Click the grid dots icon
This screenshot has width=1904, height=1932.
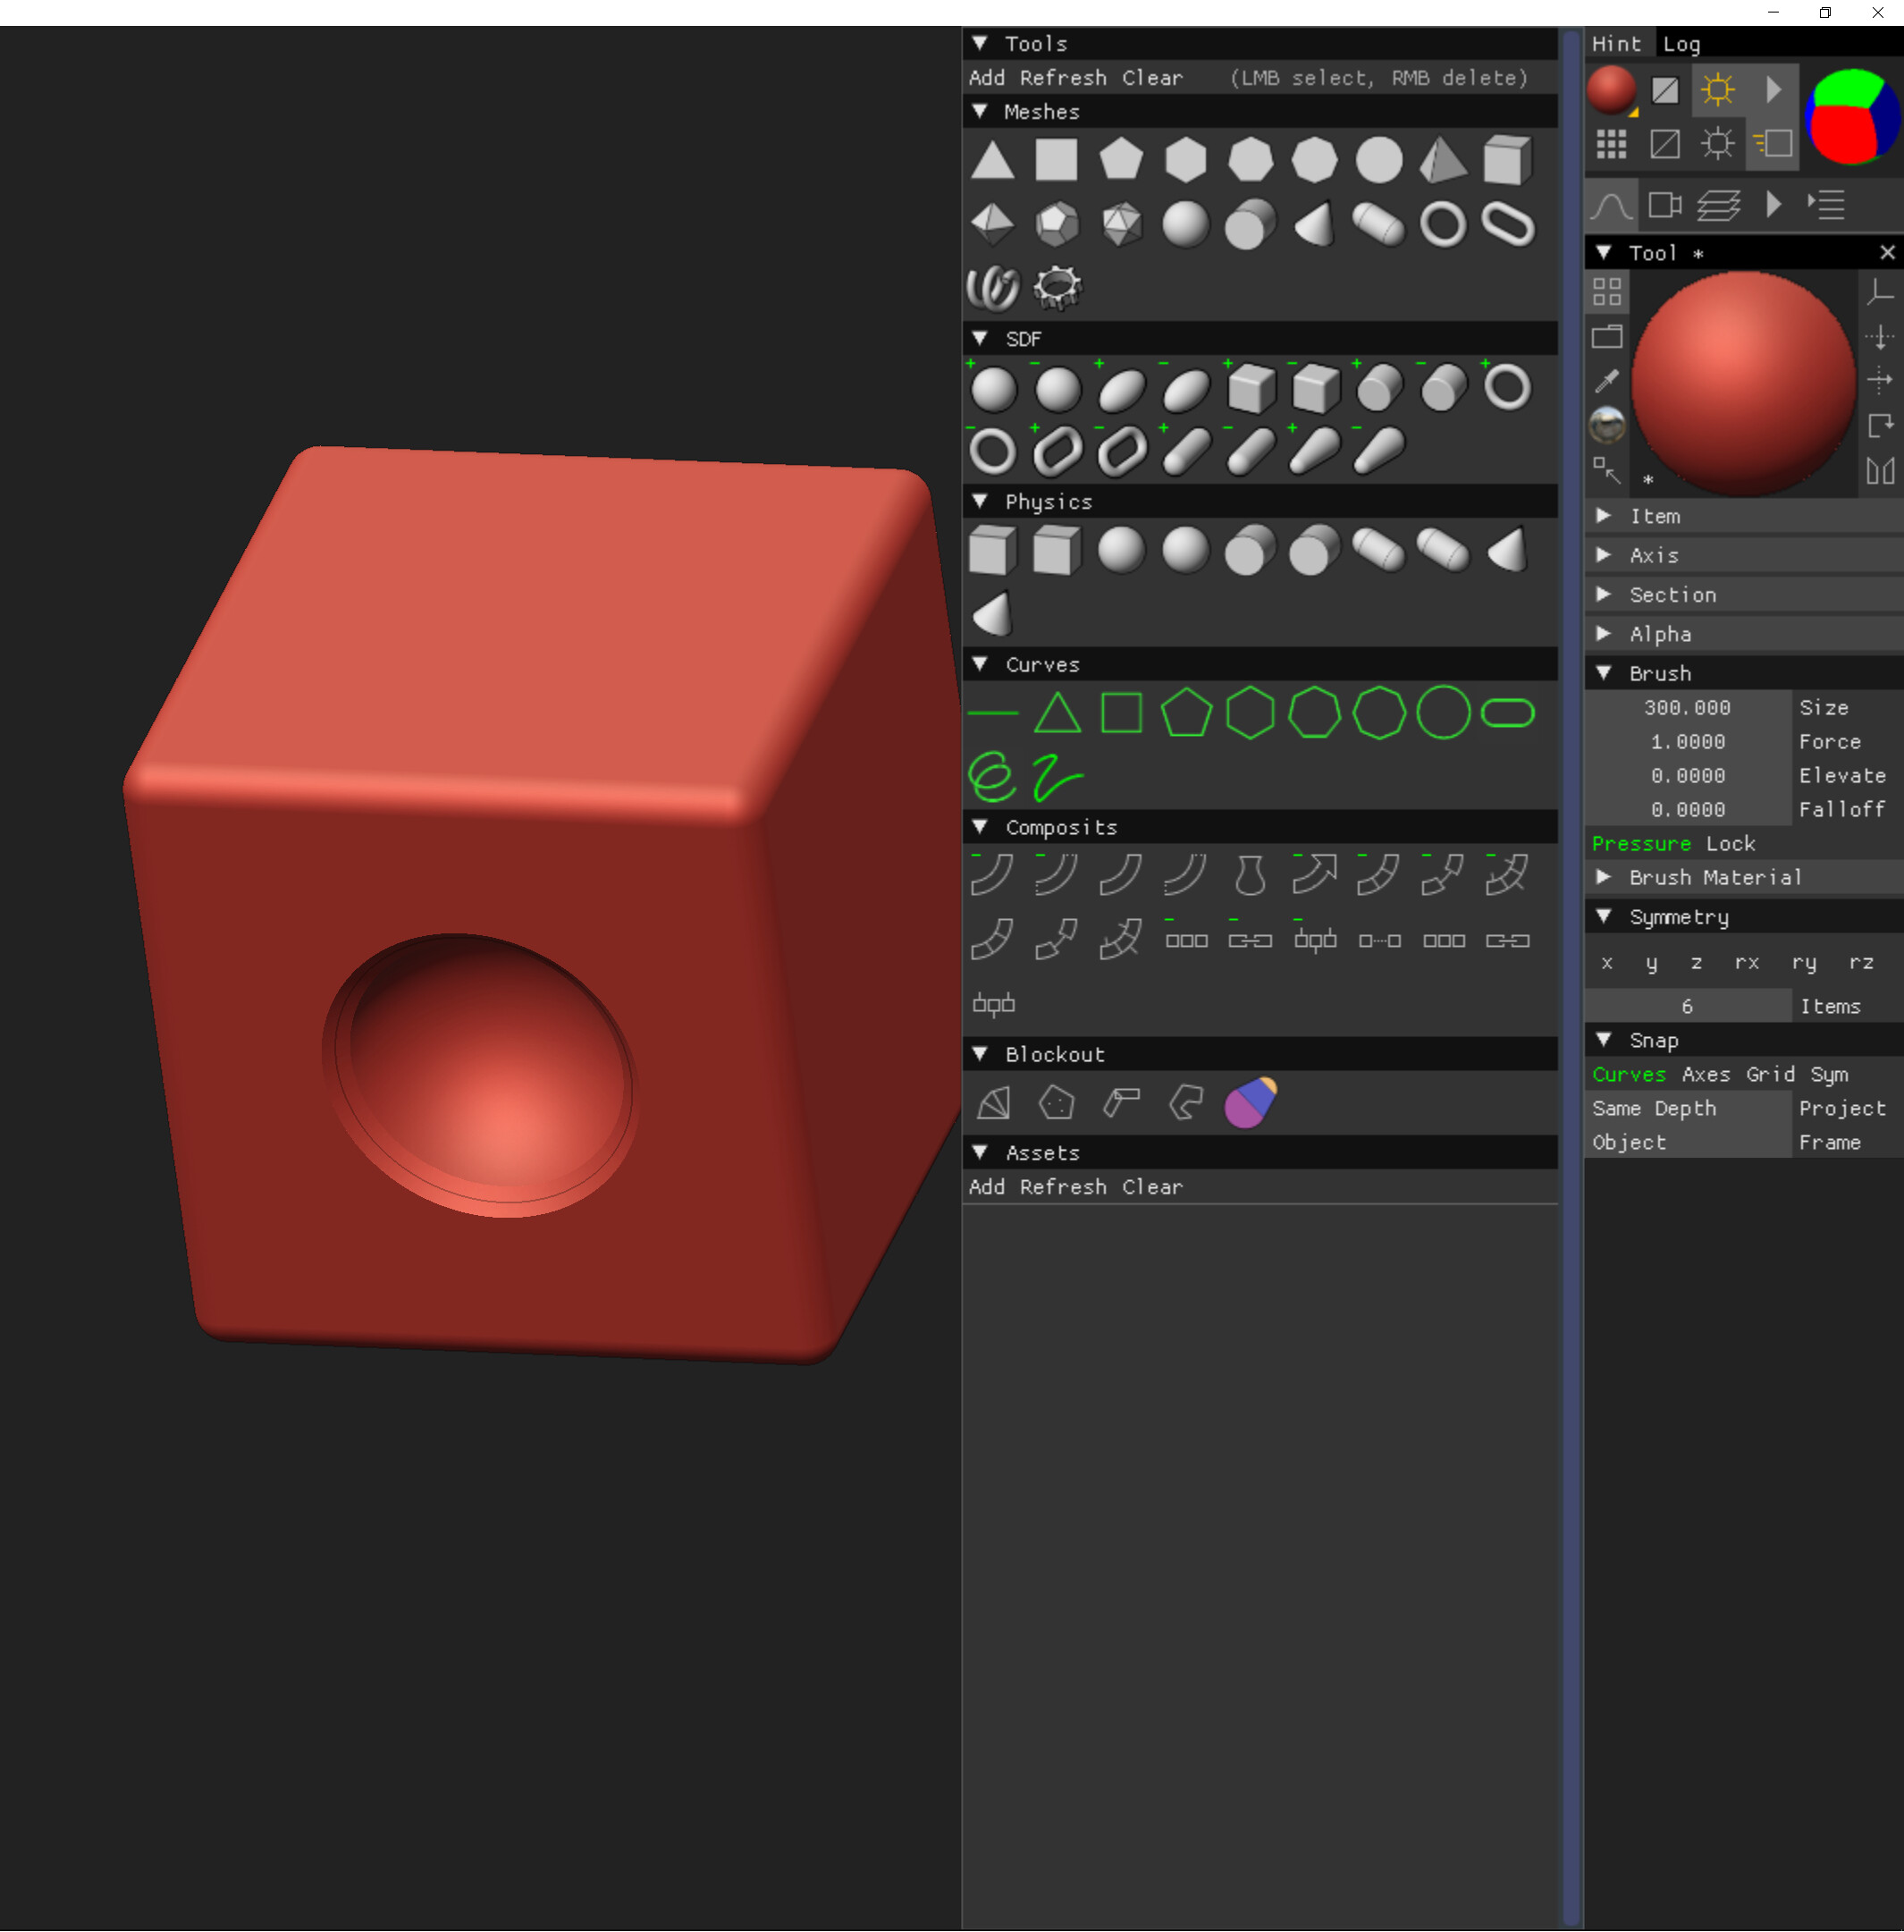pos(1611,145)
